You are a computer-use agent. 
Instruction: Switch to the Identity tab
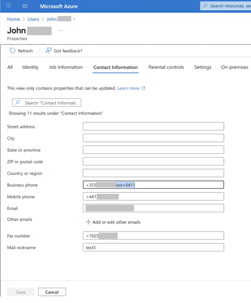[30, 67]
